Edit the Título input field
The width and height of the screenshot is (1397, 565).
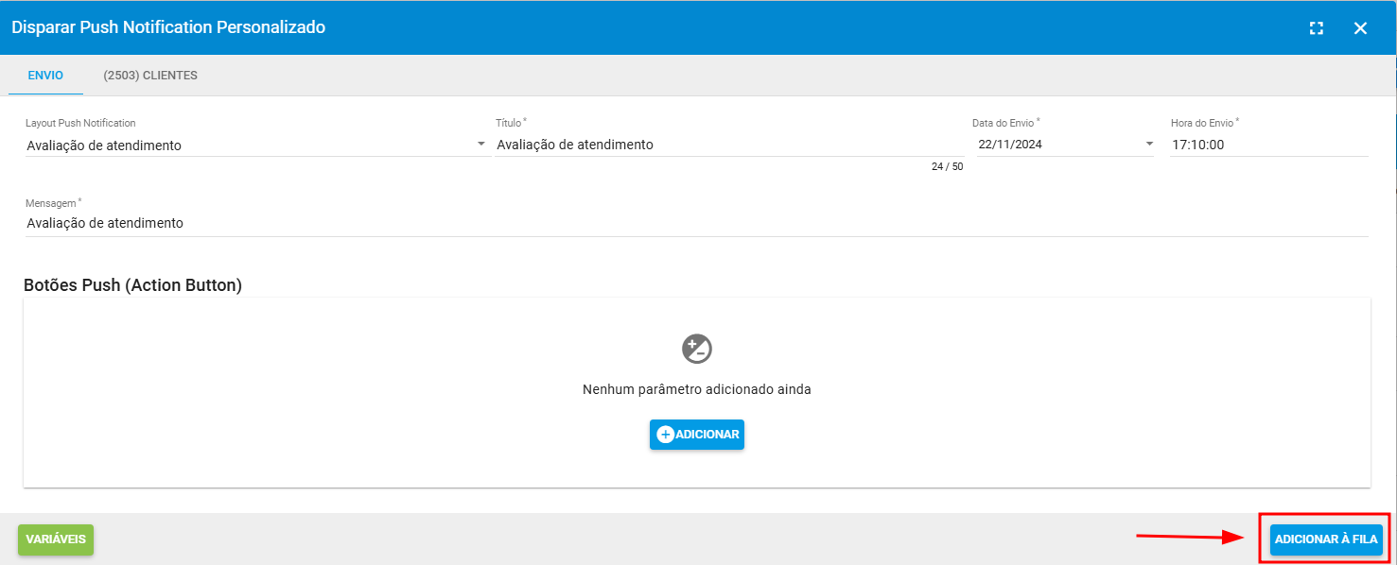click(x=728, y=145)
